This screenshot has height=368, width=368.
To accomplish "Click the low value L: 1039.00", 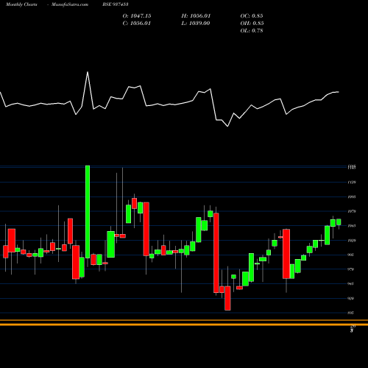I will point(196,24).
